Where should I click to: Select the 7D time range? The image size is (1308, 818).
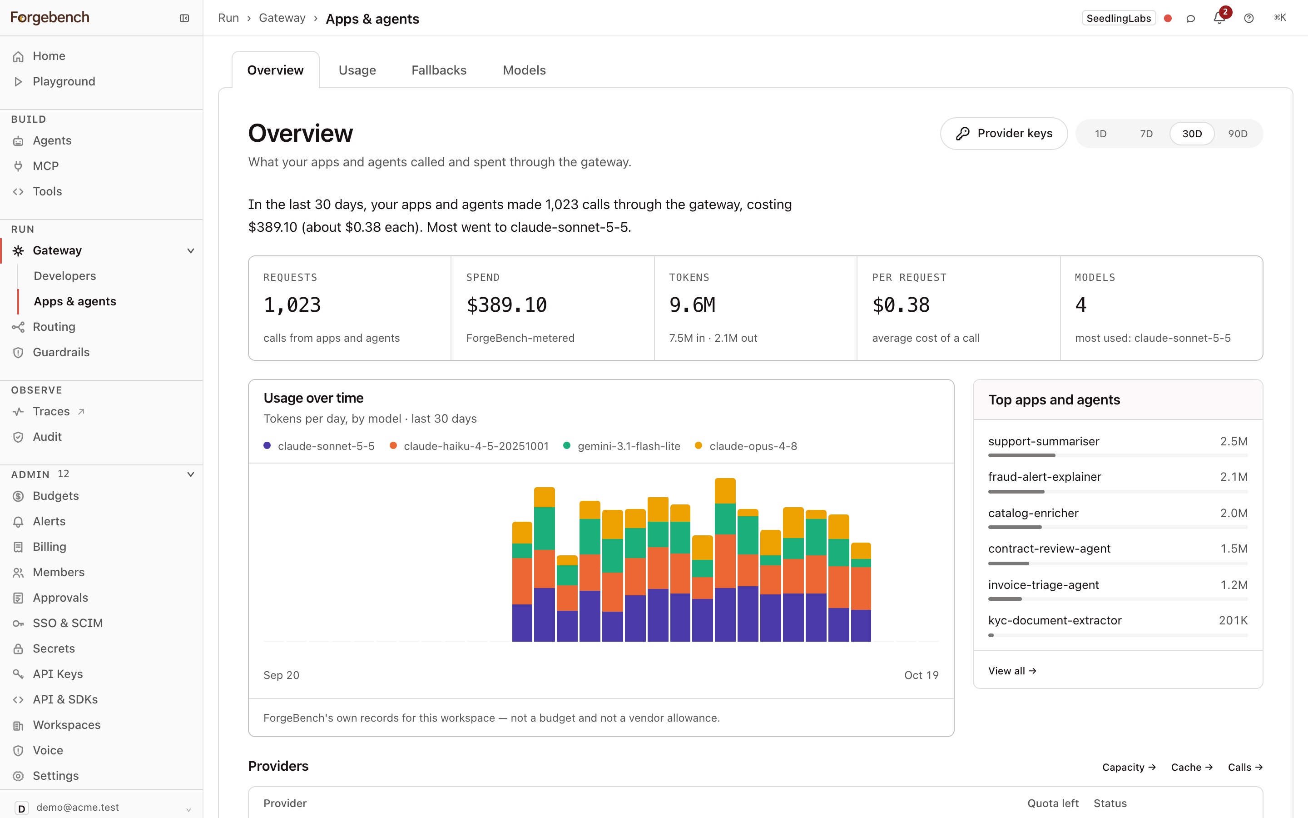pos(1146,134)
